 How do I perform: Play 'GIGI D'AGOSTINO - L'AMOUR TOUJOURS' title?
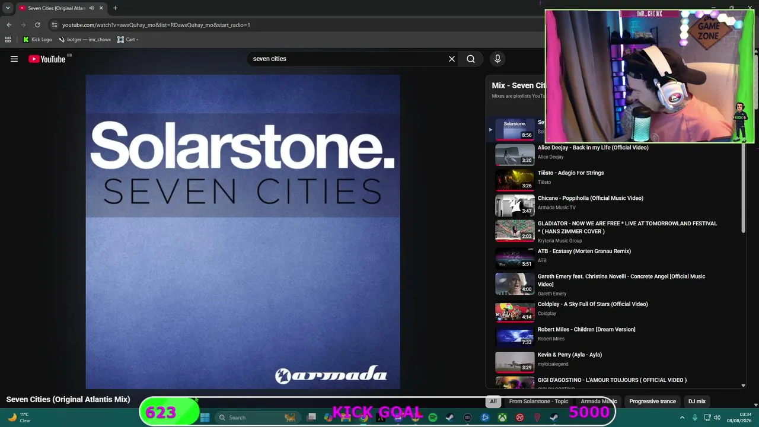point(612,380)
